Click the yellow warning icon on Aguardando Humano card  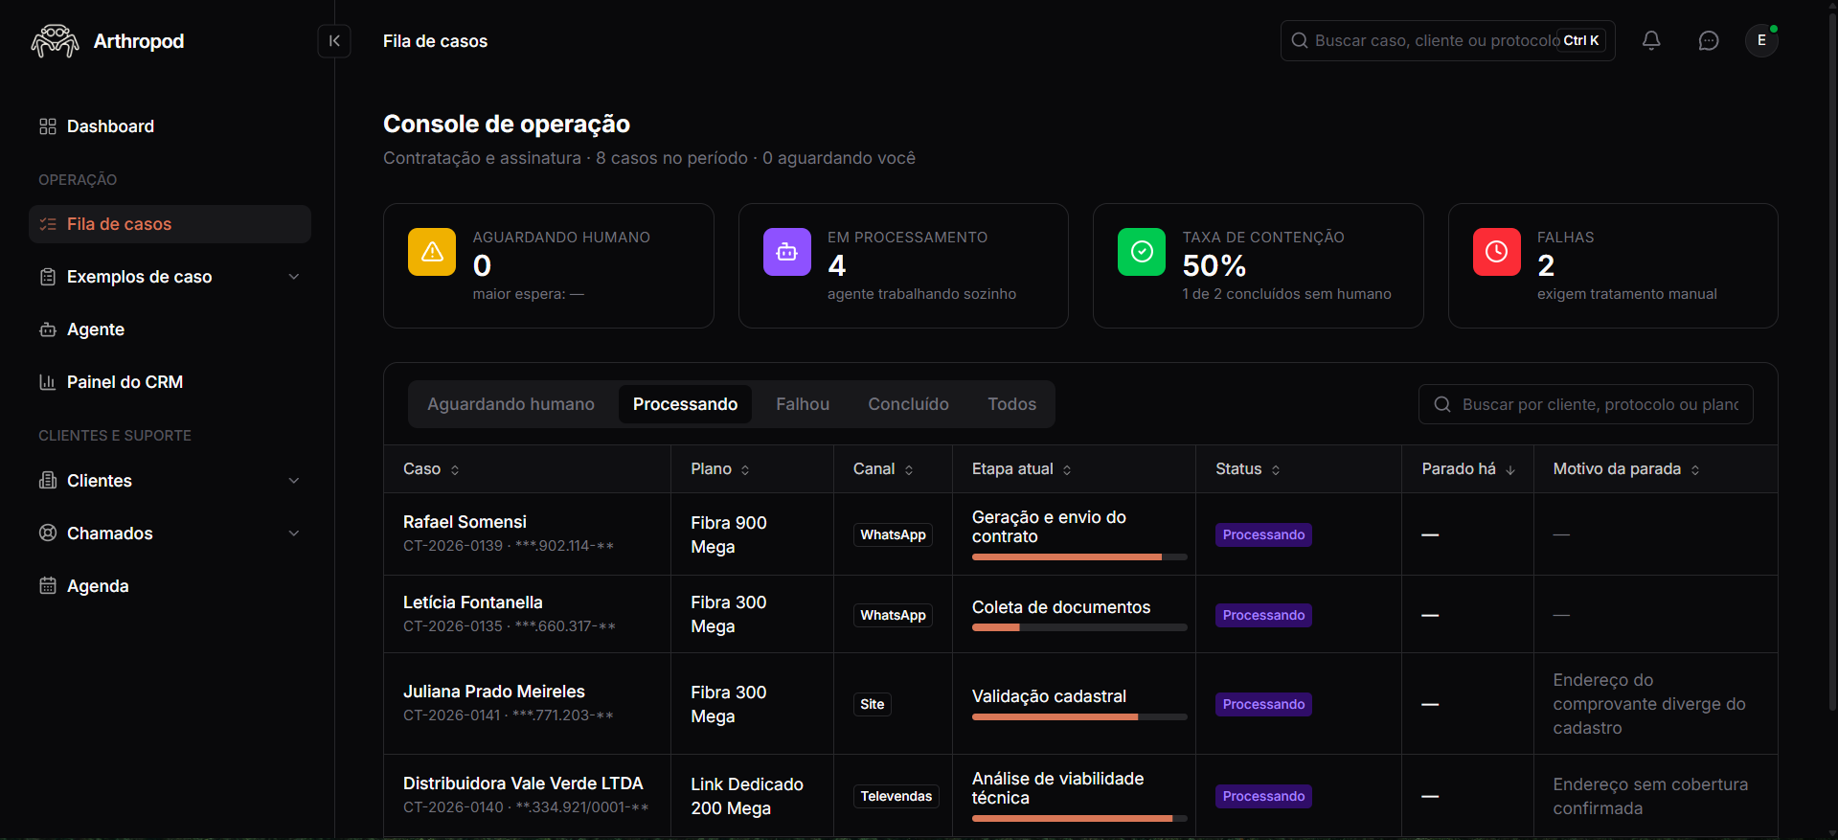432,252
